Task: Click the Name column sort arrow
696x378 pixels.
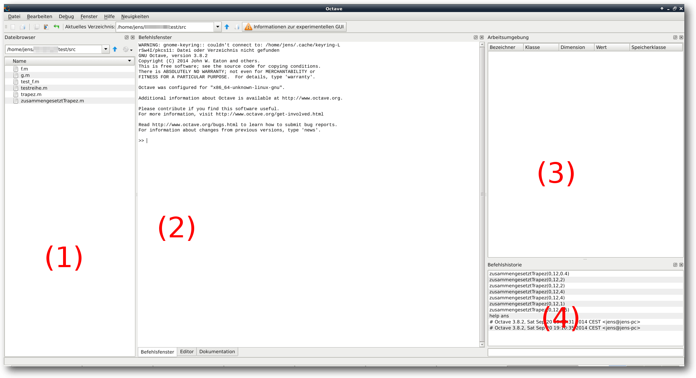Action: pyautogui.click(x=130, y=61)
